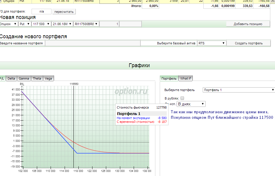275x176 pixels.
Task: Open the RI117500BR8 ticker dropdown
Action: (86, 24)
